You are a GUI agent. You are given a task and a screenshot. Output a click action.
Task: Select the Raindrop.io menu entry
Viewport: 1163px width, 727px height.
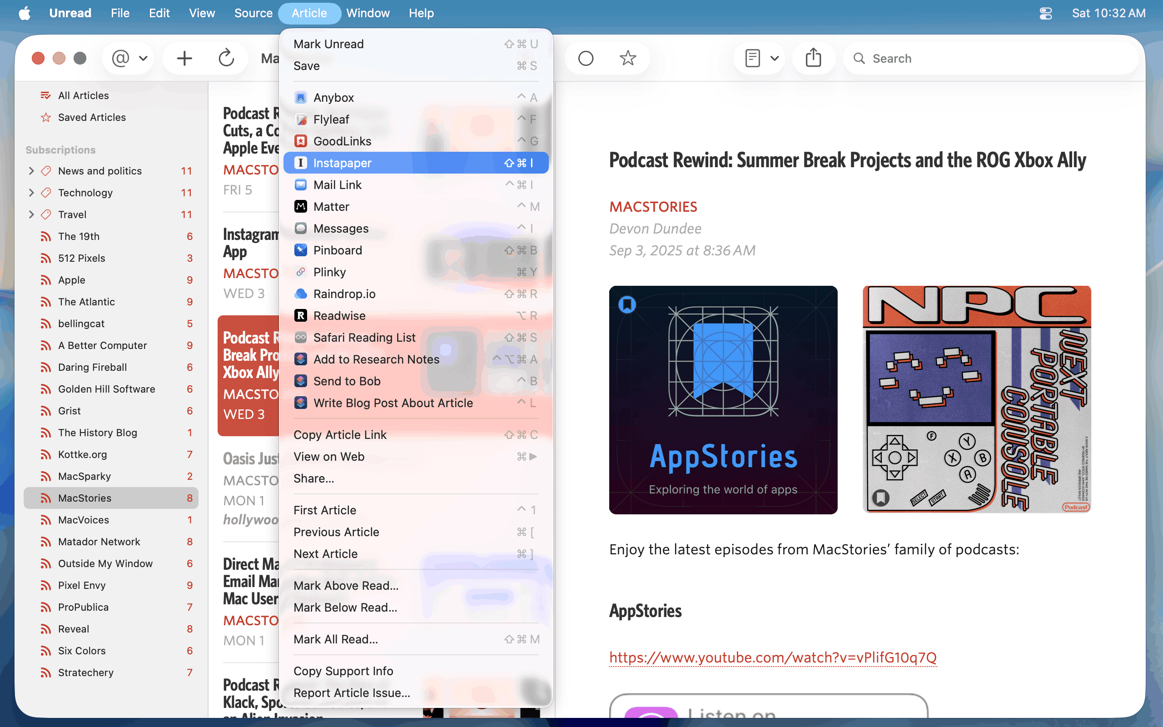tap(344, 294)
